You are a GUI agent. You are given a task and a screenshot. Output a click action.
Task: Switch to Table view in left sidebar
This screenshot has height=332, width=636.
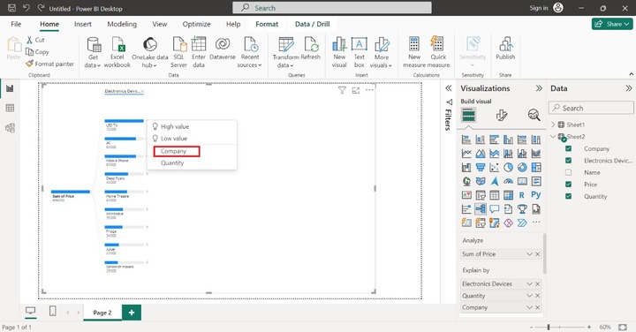pyautogui.click(x=10, y=108)
